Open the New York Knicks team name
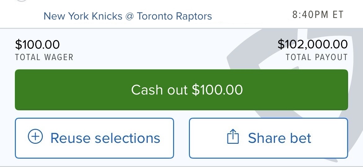363x167 pixels. click(83, 16)
